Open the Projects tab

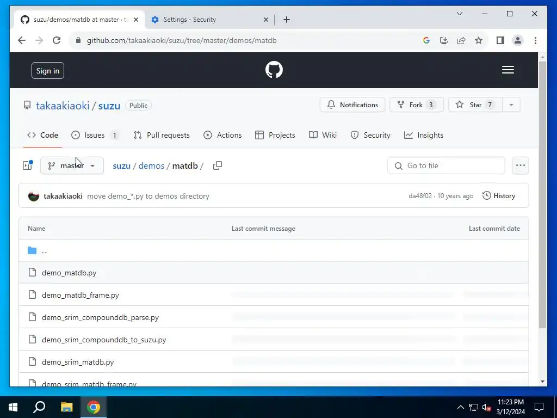point(275,135)
